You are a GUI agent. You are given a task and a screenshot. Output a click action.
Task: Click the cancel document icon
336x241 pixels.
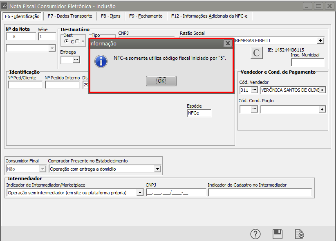pos(300,234)
